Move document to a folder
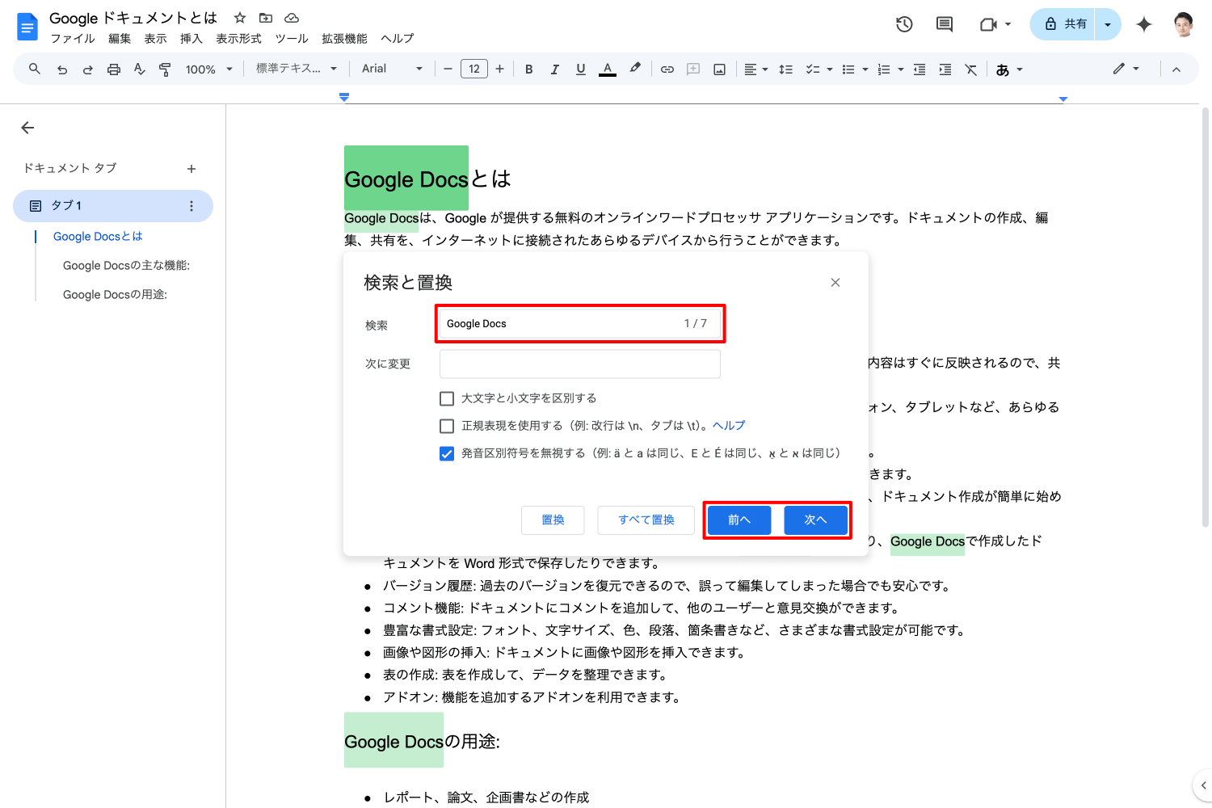Viewport: 1212px width, 808px height. coord(266,18)
